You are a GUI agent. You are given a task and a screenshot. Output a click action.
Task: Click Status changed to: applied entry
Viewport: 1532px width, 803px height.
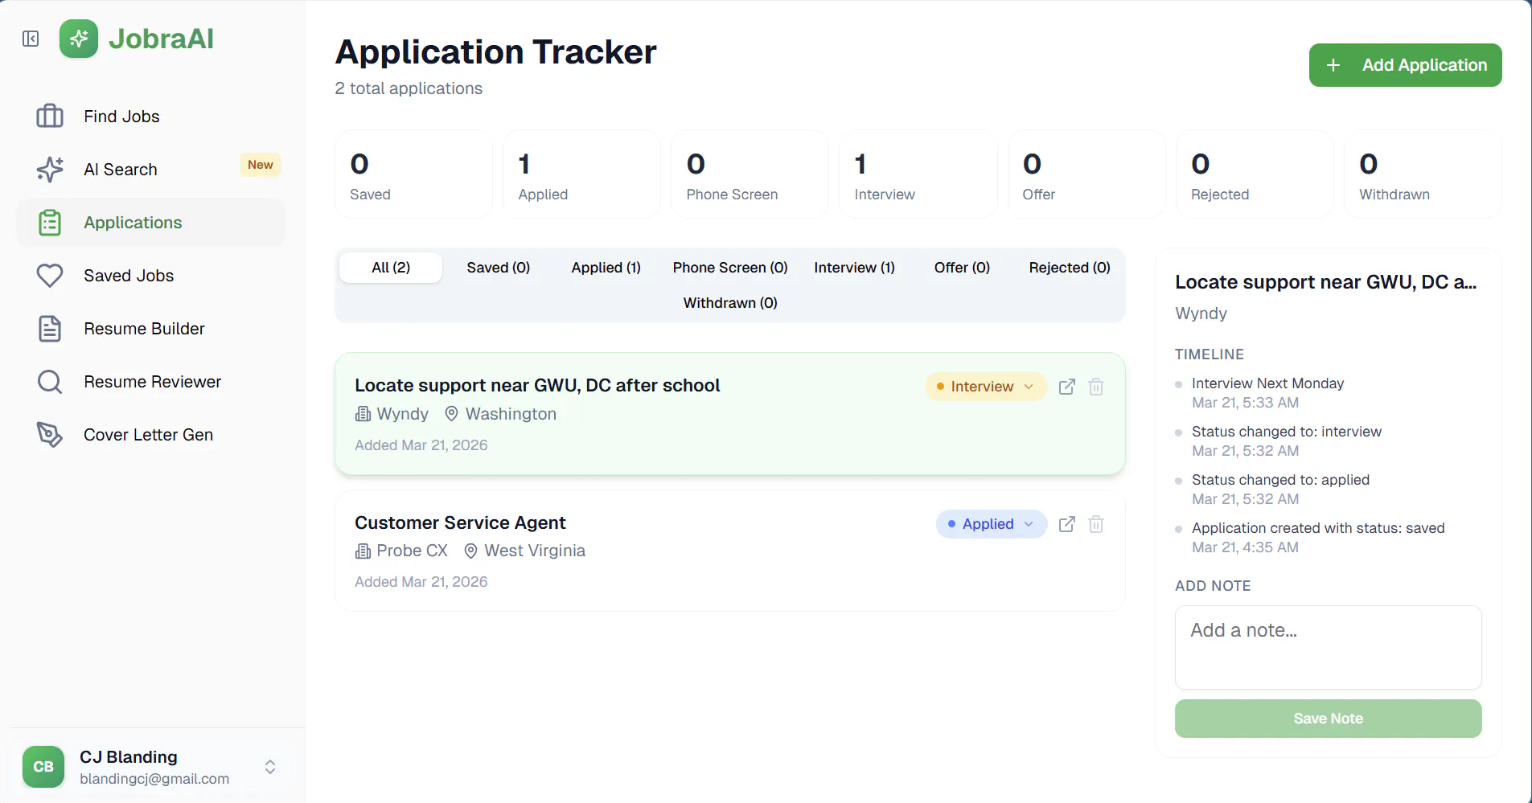1280,480
